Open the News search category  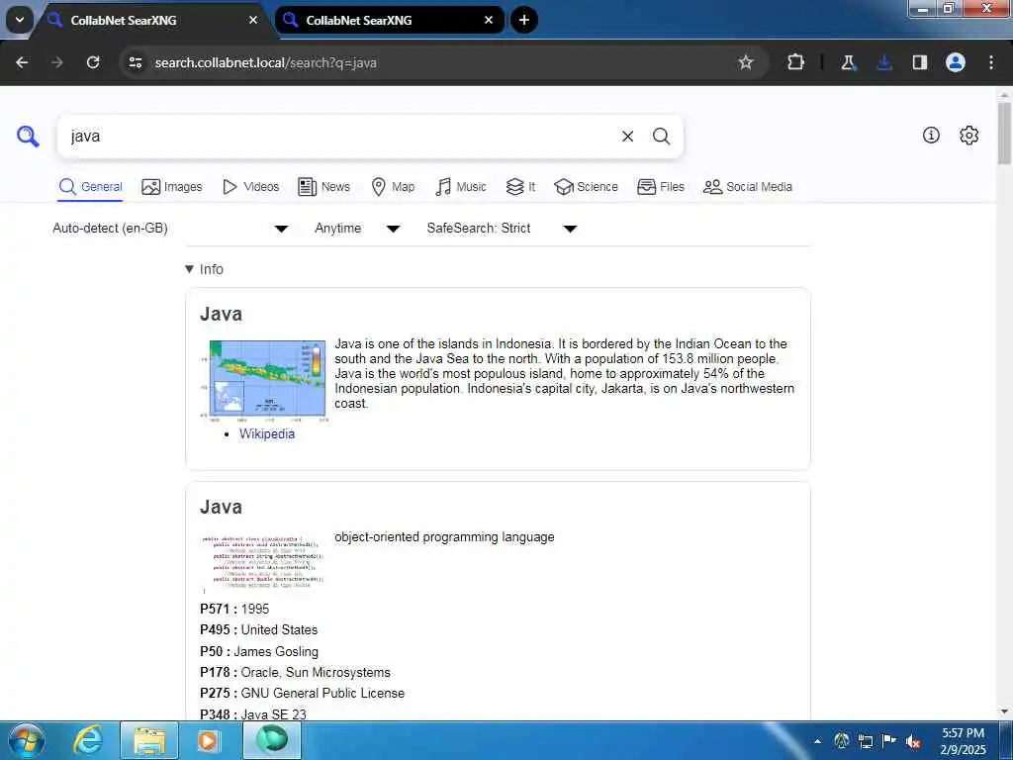click(x=323, y=187)
